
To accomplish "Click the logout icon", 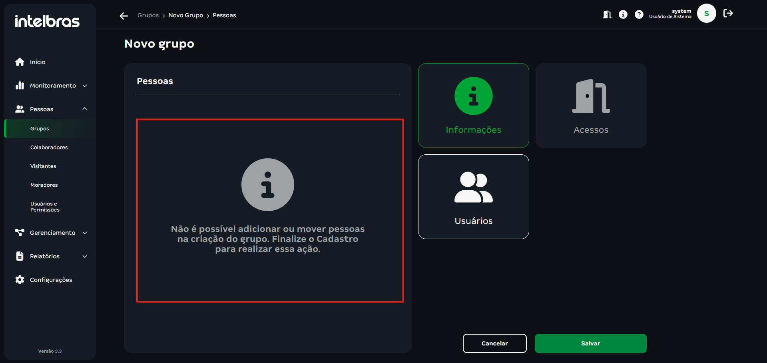I will (x=728, y=14).
